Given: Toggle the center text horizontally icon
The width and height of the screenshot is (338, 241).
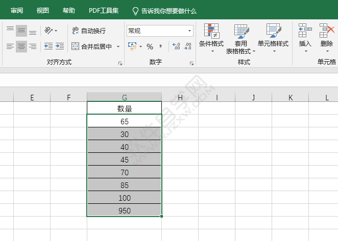Looking at the screenshot, I should (x=21, y=46).
